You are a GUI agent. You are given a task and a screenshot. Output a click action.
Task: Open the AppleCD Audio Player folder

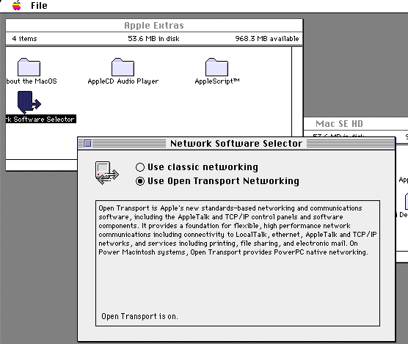pyautogui.click(x=123, y=67)
